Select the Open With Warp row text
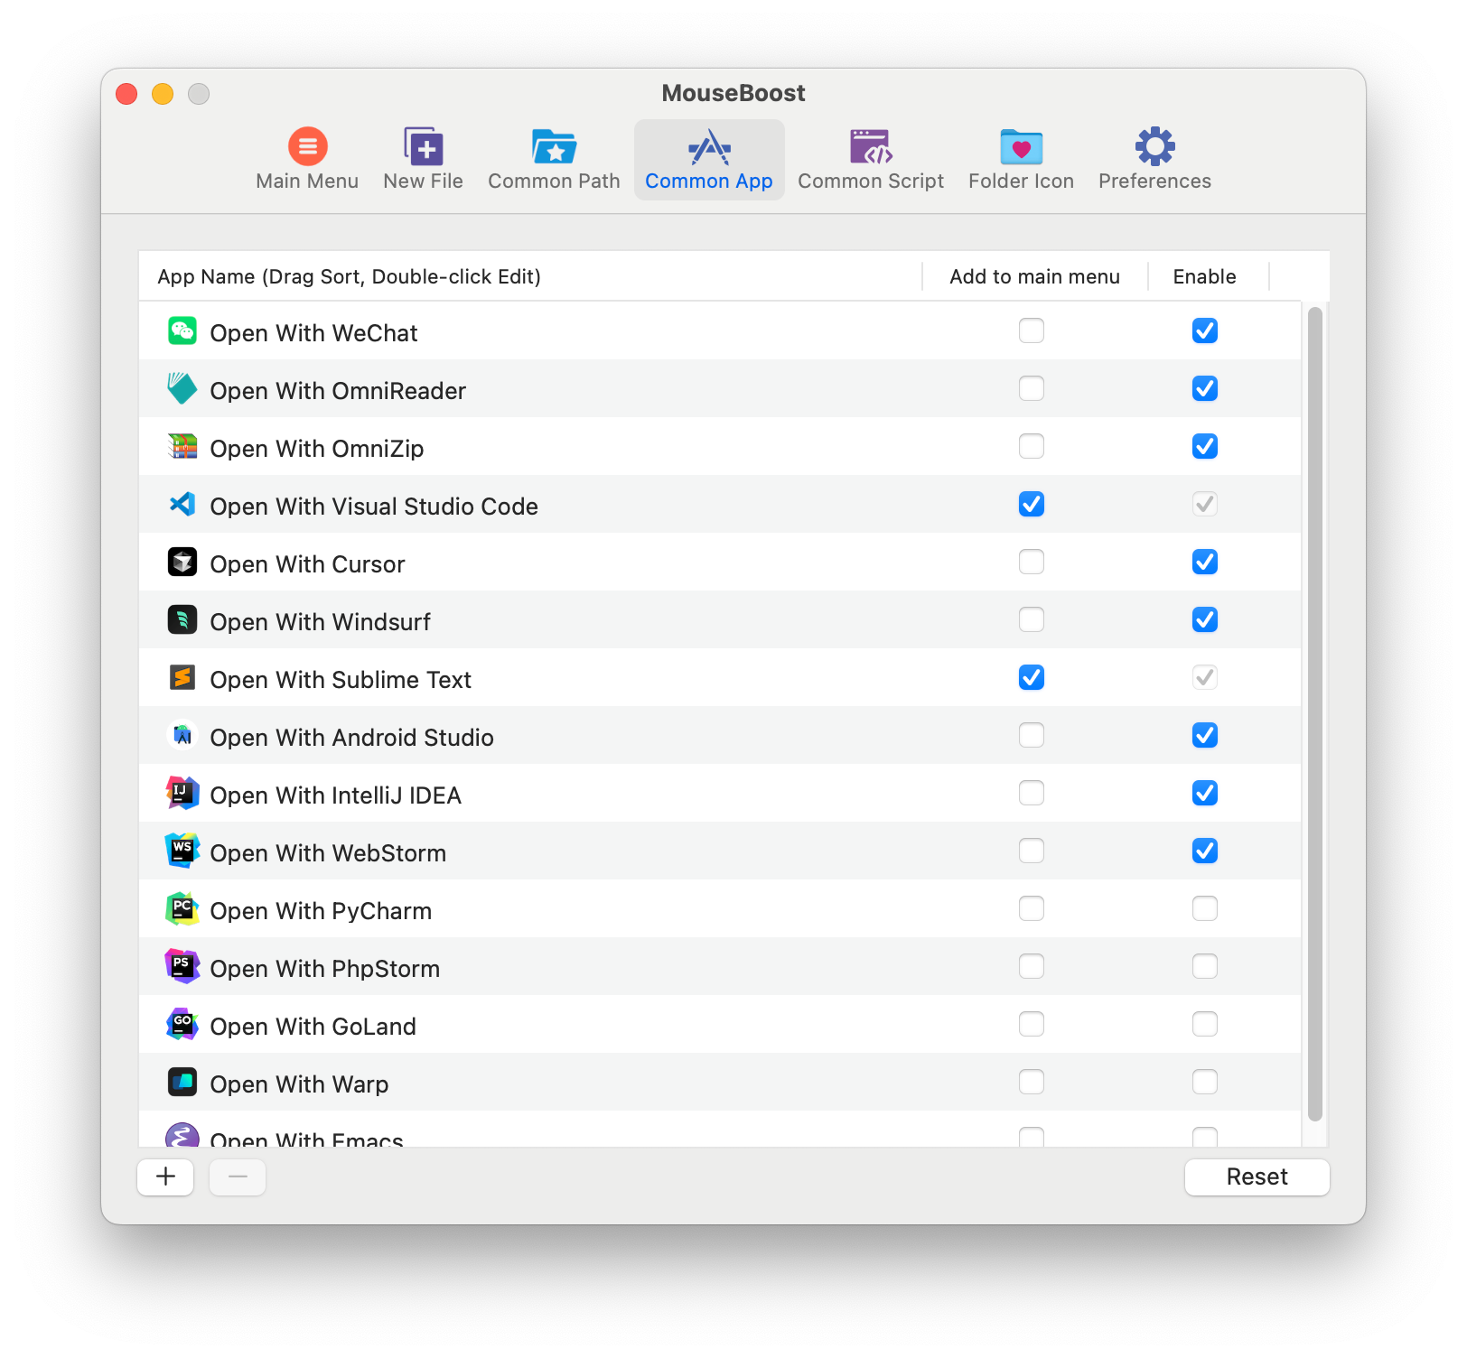Screen dimensions: 1467x1358 pyautogui.click(x=299, y=1084)
